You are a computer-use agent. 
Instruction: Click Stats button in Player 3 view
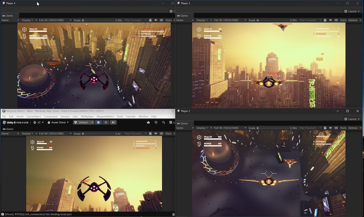(x=343, y=20)
